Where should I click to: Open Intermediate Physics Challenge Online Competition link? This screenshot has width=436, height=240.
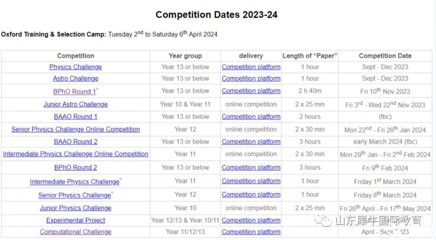coord(75,154)
